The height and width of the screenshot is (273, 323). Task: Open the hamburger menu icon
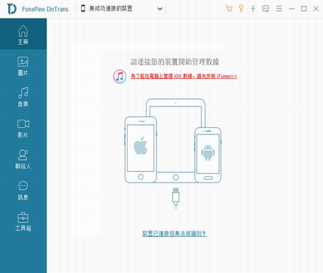point(279,9)
